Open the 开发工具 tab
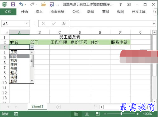158x117 pixels. click(x=138, y=12)
